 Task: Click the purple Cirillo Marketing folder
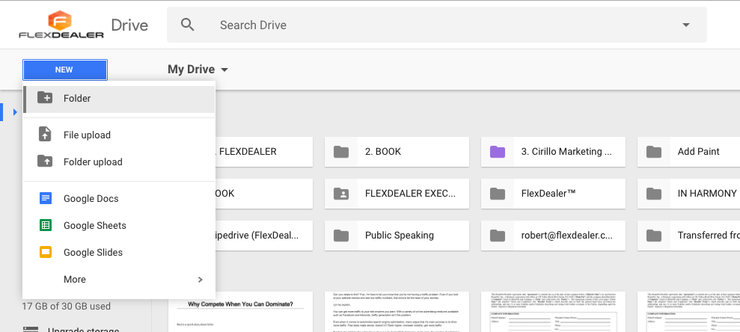point(552,152)
